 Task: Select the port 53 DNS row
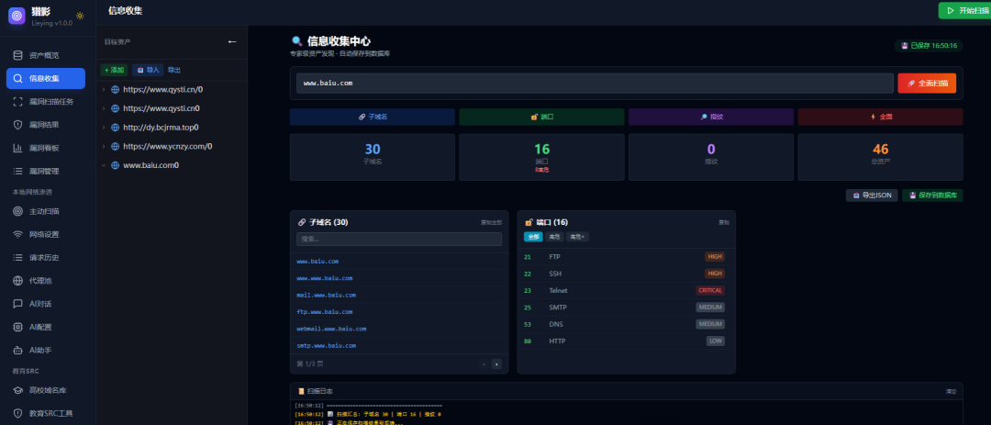(626, 324)
